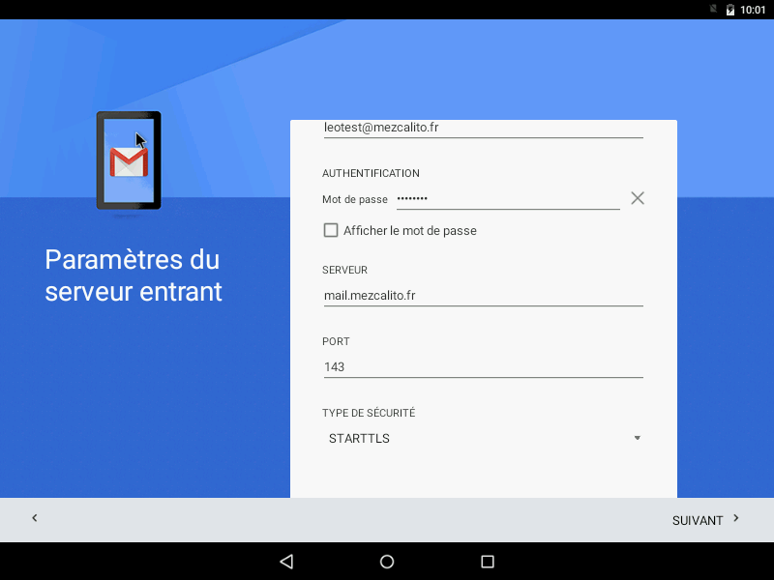
Task: Tap the dropdown arrow next to STARTTLS
Action: click(637, 438)
